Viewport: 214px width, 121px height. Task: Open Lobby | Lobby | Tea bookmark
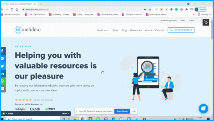tap(84, 15)
